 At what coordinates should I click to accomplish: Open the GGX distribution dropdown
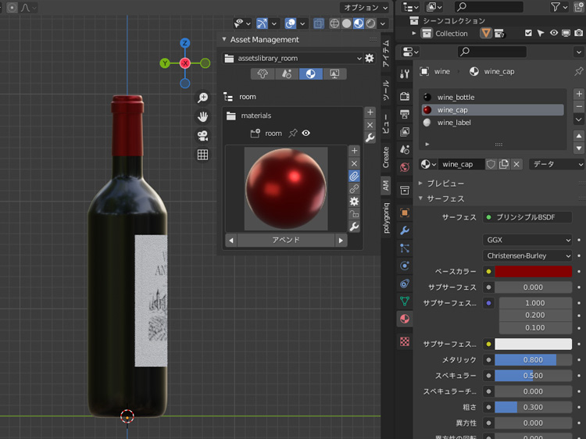coord(528,240)
